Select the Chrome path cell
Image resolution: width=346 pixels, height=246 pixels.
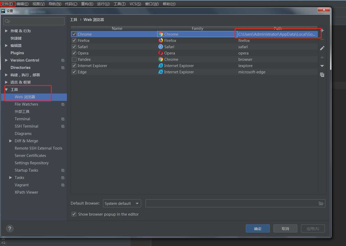click(x=277, y=34)
